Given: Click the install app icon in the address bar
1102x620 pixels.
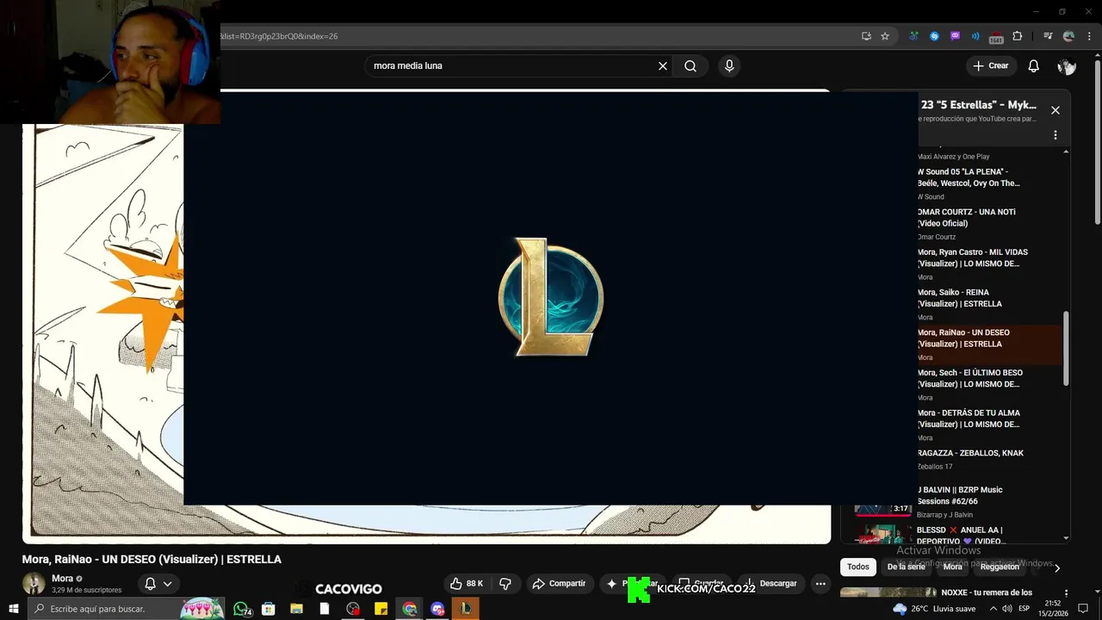Looking at the screenshot, I should click(866, 36).
